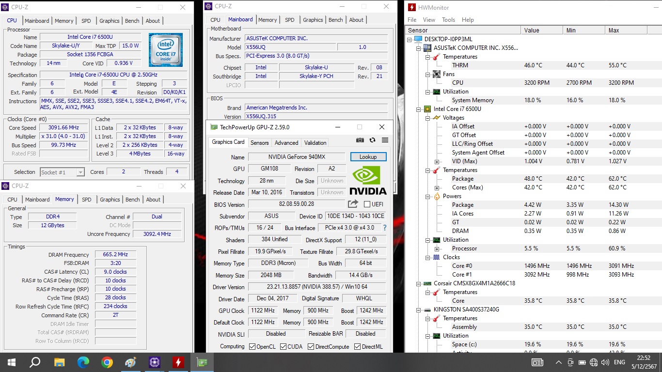This screenshot has width=662, height=372.
Task: Switch to Sensors tab in GPU-Z
Action: tap(259, 143)
